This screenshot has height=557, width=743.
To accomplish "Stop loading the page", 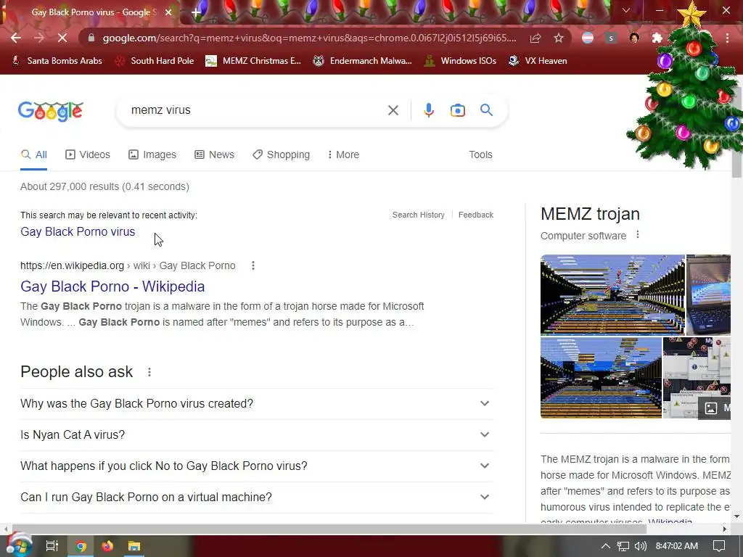I will click(62, 38).
